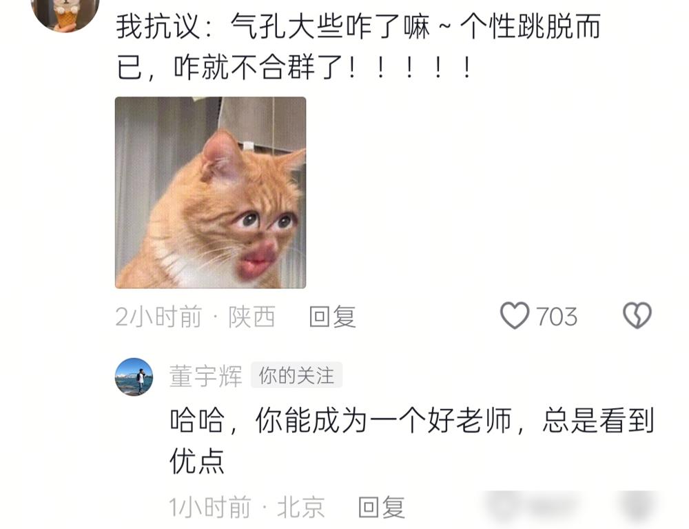Tap the blurred dislike icon on 董宇辉's reply
The width and height of the screenshot is (689, 529).
637,506
